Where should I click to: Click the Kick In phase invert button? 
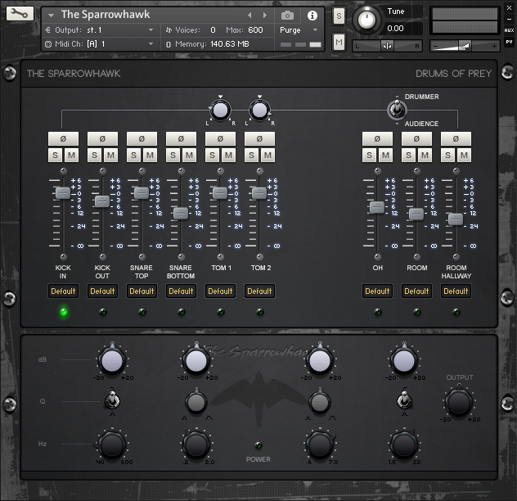tap(63, 139)
